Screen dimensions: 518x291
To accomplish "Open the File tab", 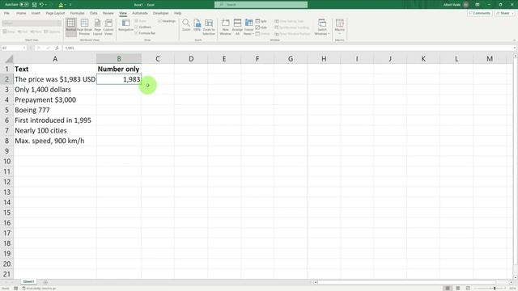I will pos(6,13).
